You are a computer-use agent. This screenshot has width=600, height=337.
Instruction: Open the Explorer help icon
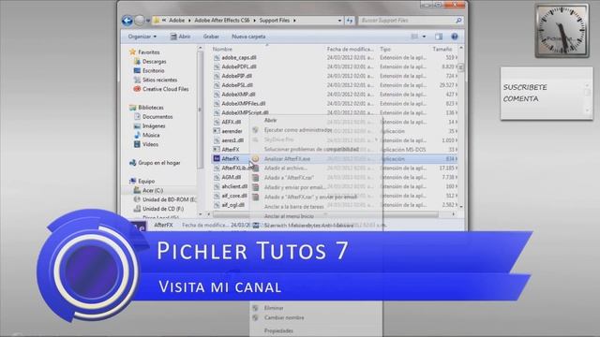pos(454,37)
